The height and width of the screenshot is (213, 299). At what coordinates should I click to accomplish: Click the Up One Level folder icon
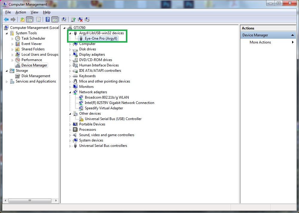click(x=22, y=20)
